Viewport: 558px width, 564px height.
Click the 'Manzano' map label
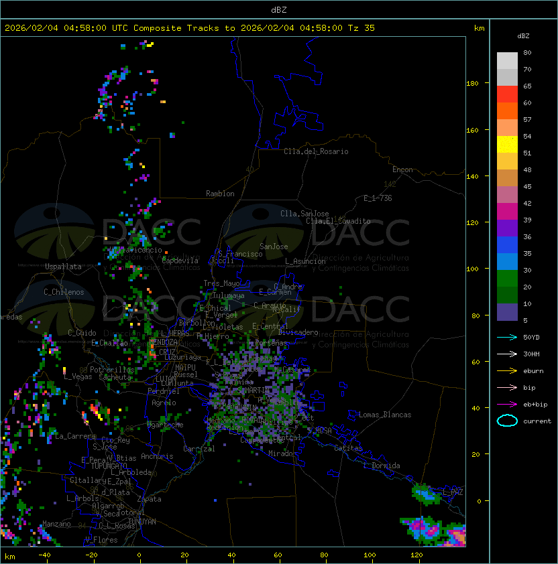pyautogui.click(x=56, y=524)
